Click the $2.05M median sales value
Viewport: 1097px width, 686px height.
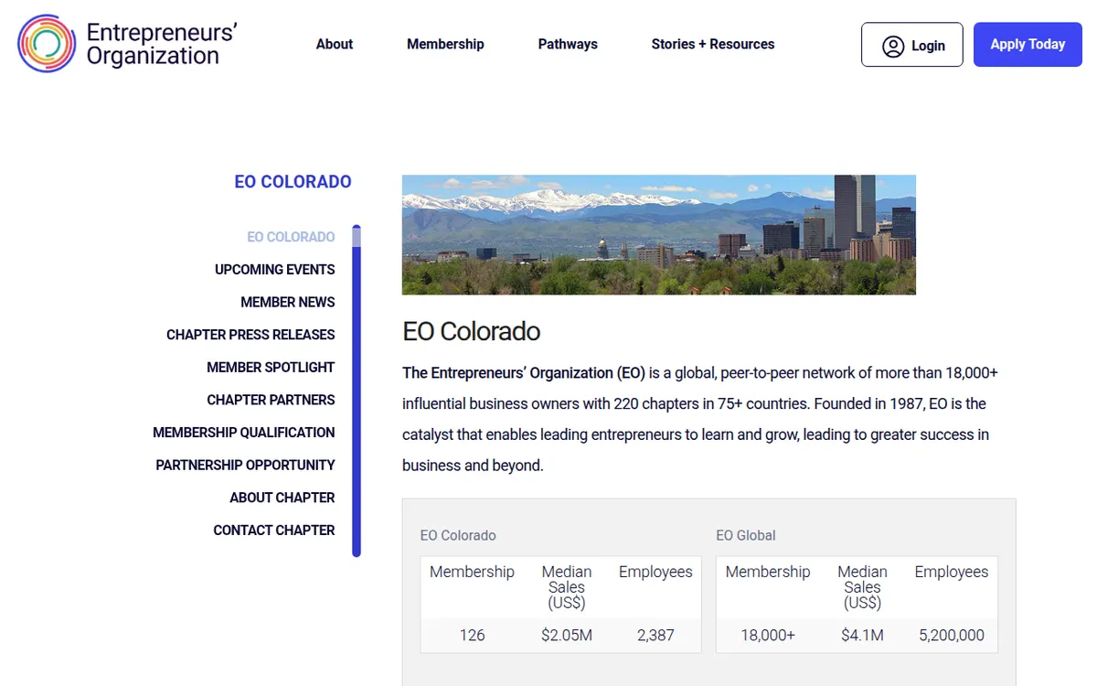(567, 635)
